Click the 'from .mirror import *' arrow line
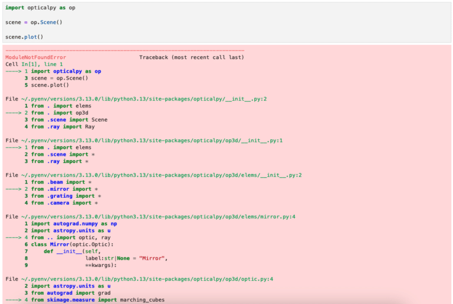 (66, 189)
